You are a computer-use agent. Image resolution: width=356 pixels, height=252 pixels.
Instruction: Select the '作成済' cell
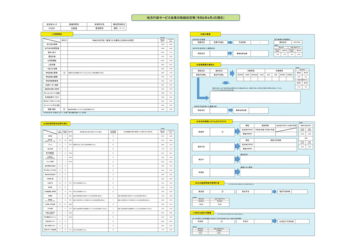(200, 222)
